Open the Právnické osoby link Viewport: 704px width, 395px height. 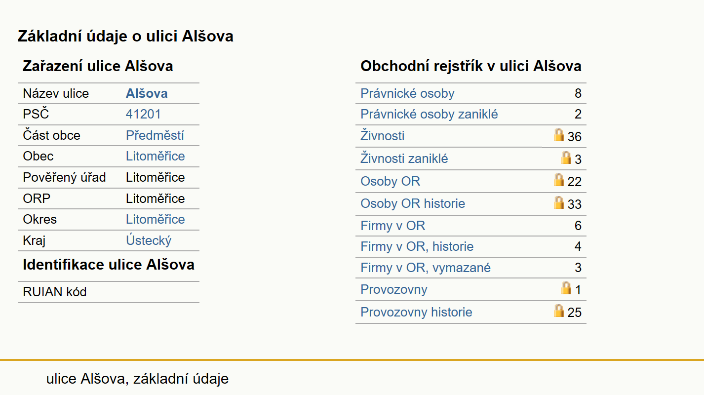click(x=407, y=93)
